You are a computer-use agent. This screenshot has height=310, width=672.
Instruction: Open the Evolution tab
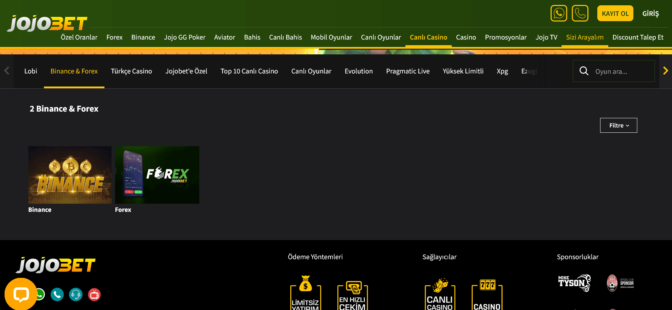click(359, 71)
